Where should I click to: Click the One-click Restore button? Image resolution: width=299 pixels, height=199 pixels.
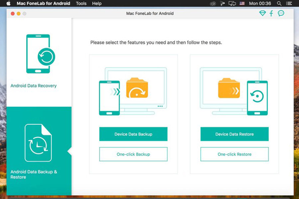(235, 154)
